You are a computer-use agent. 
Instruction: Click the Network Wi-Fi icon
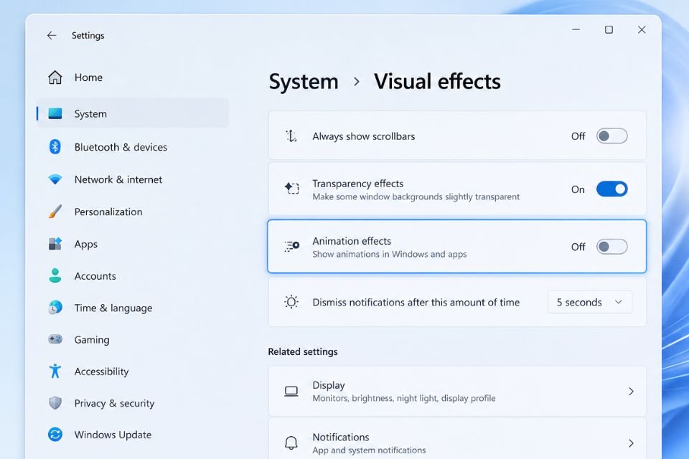[55, 179]
